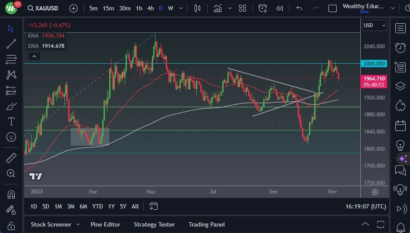The height and width of the screenshot is (233, 410).
Task: Open the Alerts panel in sidebar
Action: [401, 47]
